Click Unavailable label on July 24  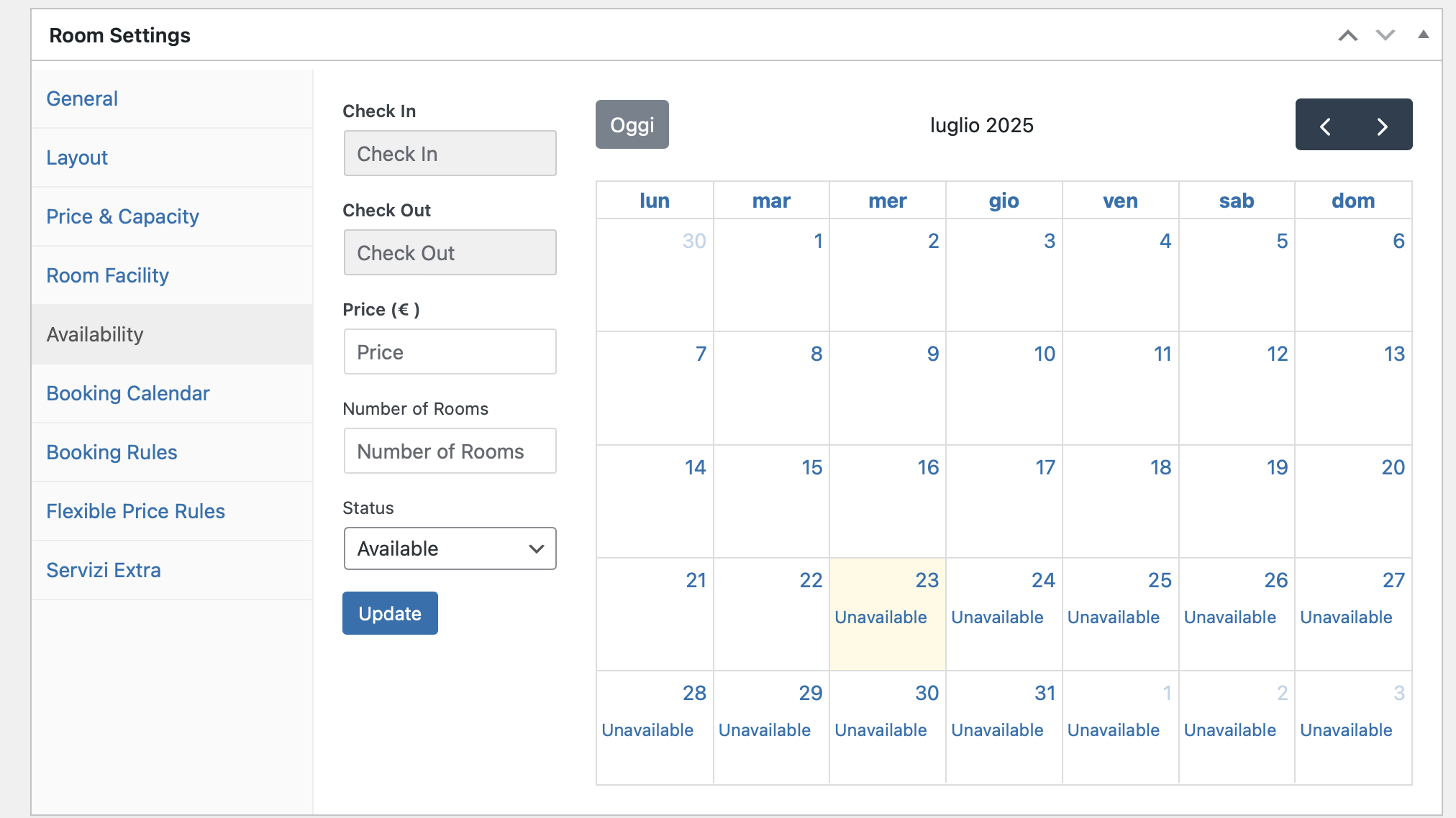997,617
